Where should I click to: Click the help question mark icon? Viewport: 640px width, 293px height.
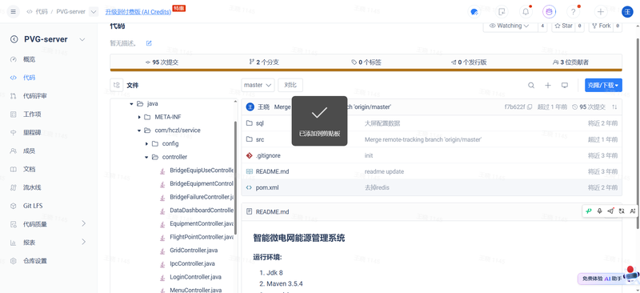573,11
